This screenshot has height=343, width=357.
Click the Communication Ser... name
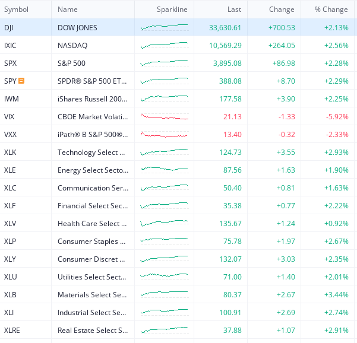click(x=93, y=188)
